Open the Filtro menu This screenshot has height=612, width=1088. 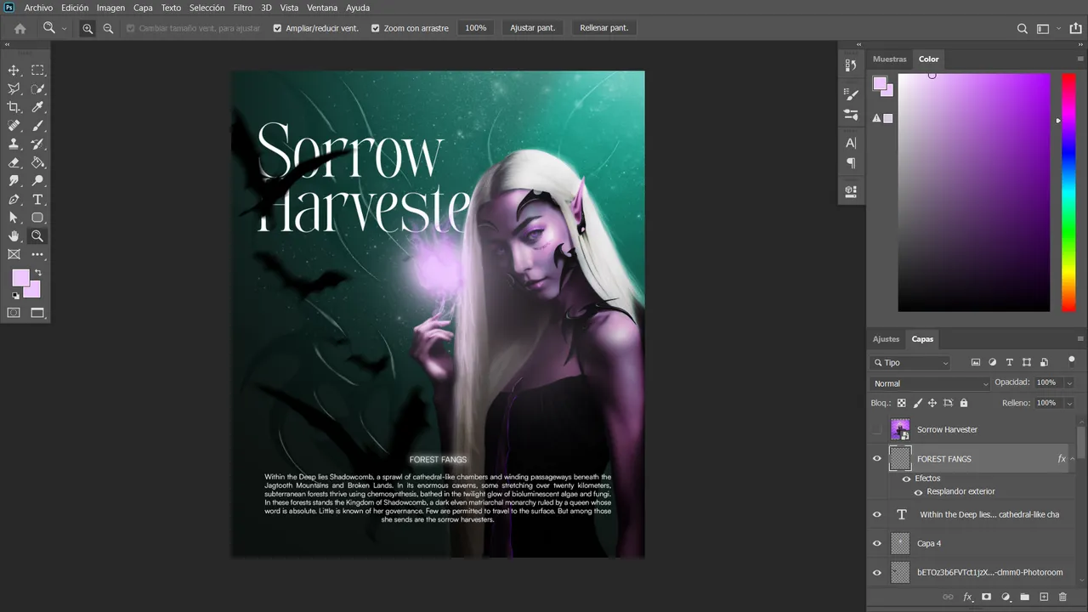(x=242, y=8)
